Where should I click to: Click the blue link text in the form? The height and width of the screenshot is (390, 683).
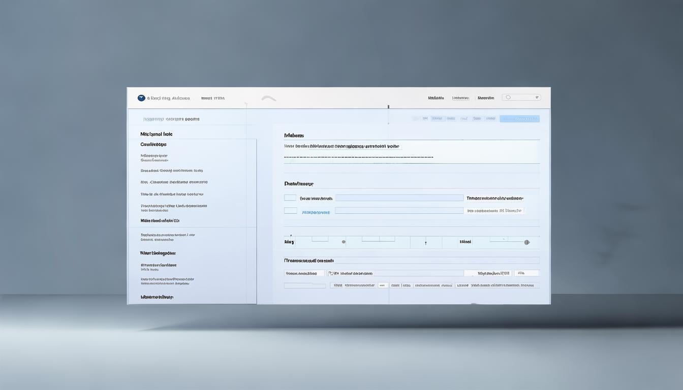316,212
